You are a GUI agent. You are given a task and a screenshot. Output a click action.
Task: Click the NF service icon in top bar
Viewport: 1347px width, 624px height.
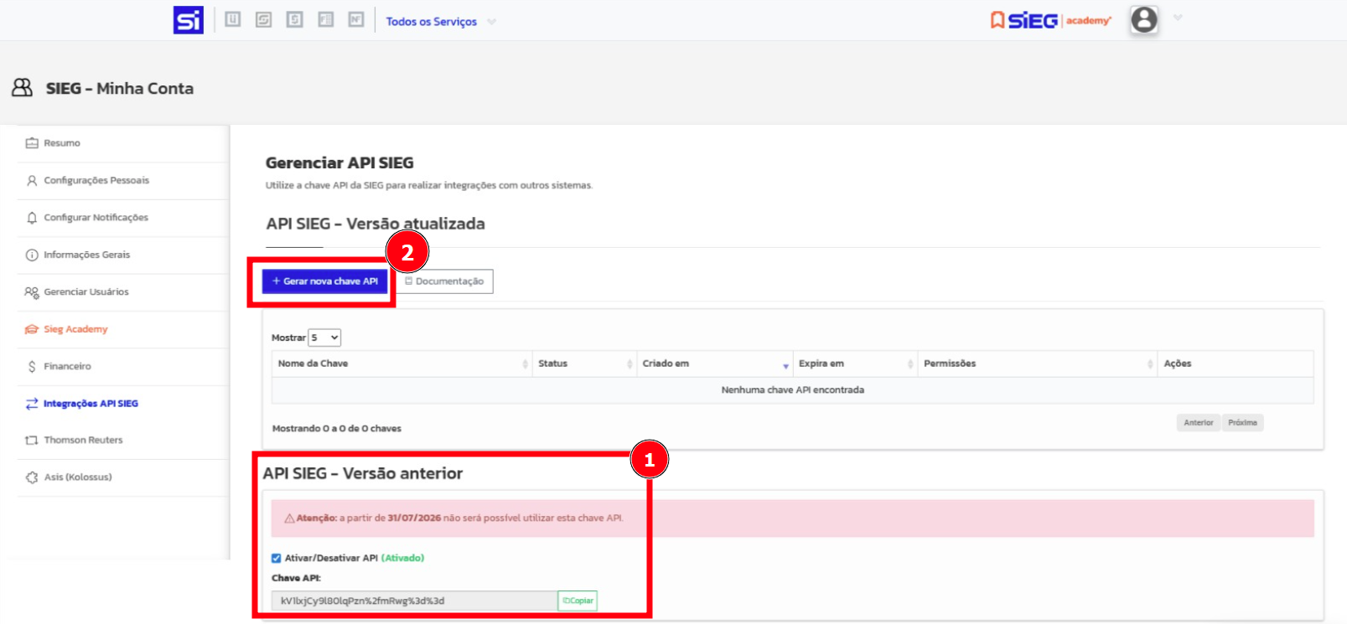[x=356, y=19]
